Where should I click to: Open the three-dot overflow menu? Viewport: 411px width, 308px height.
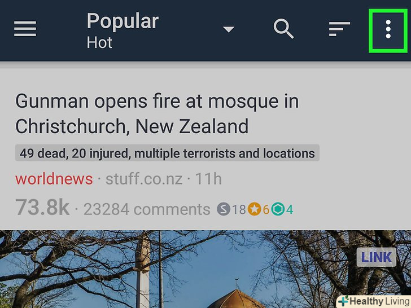coord(388,29)
